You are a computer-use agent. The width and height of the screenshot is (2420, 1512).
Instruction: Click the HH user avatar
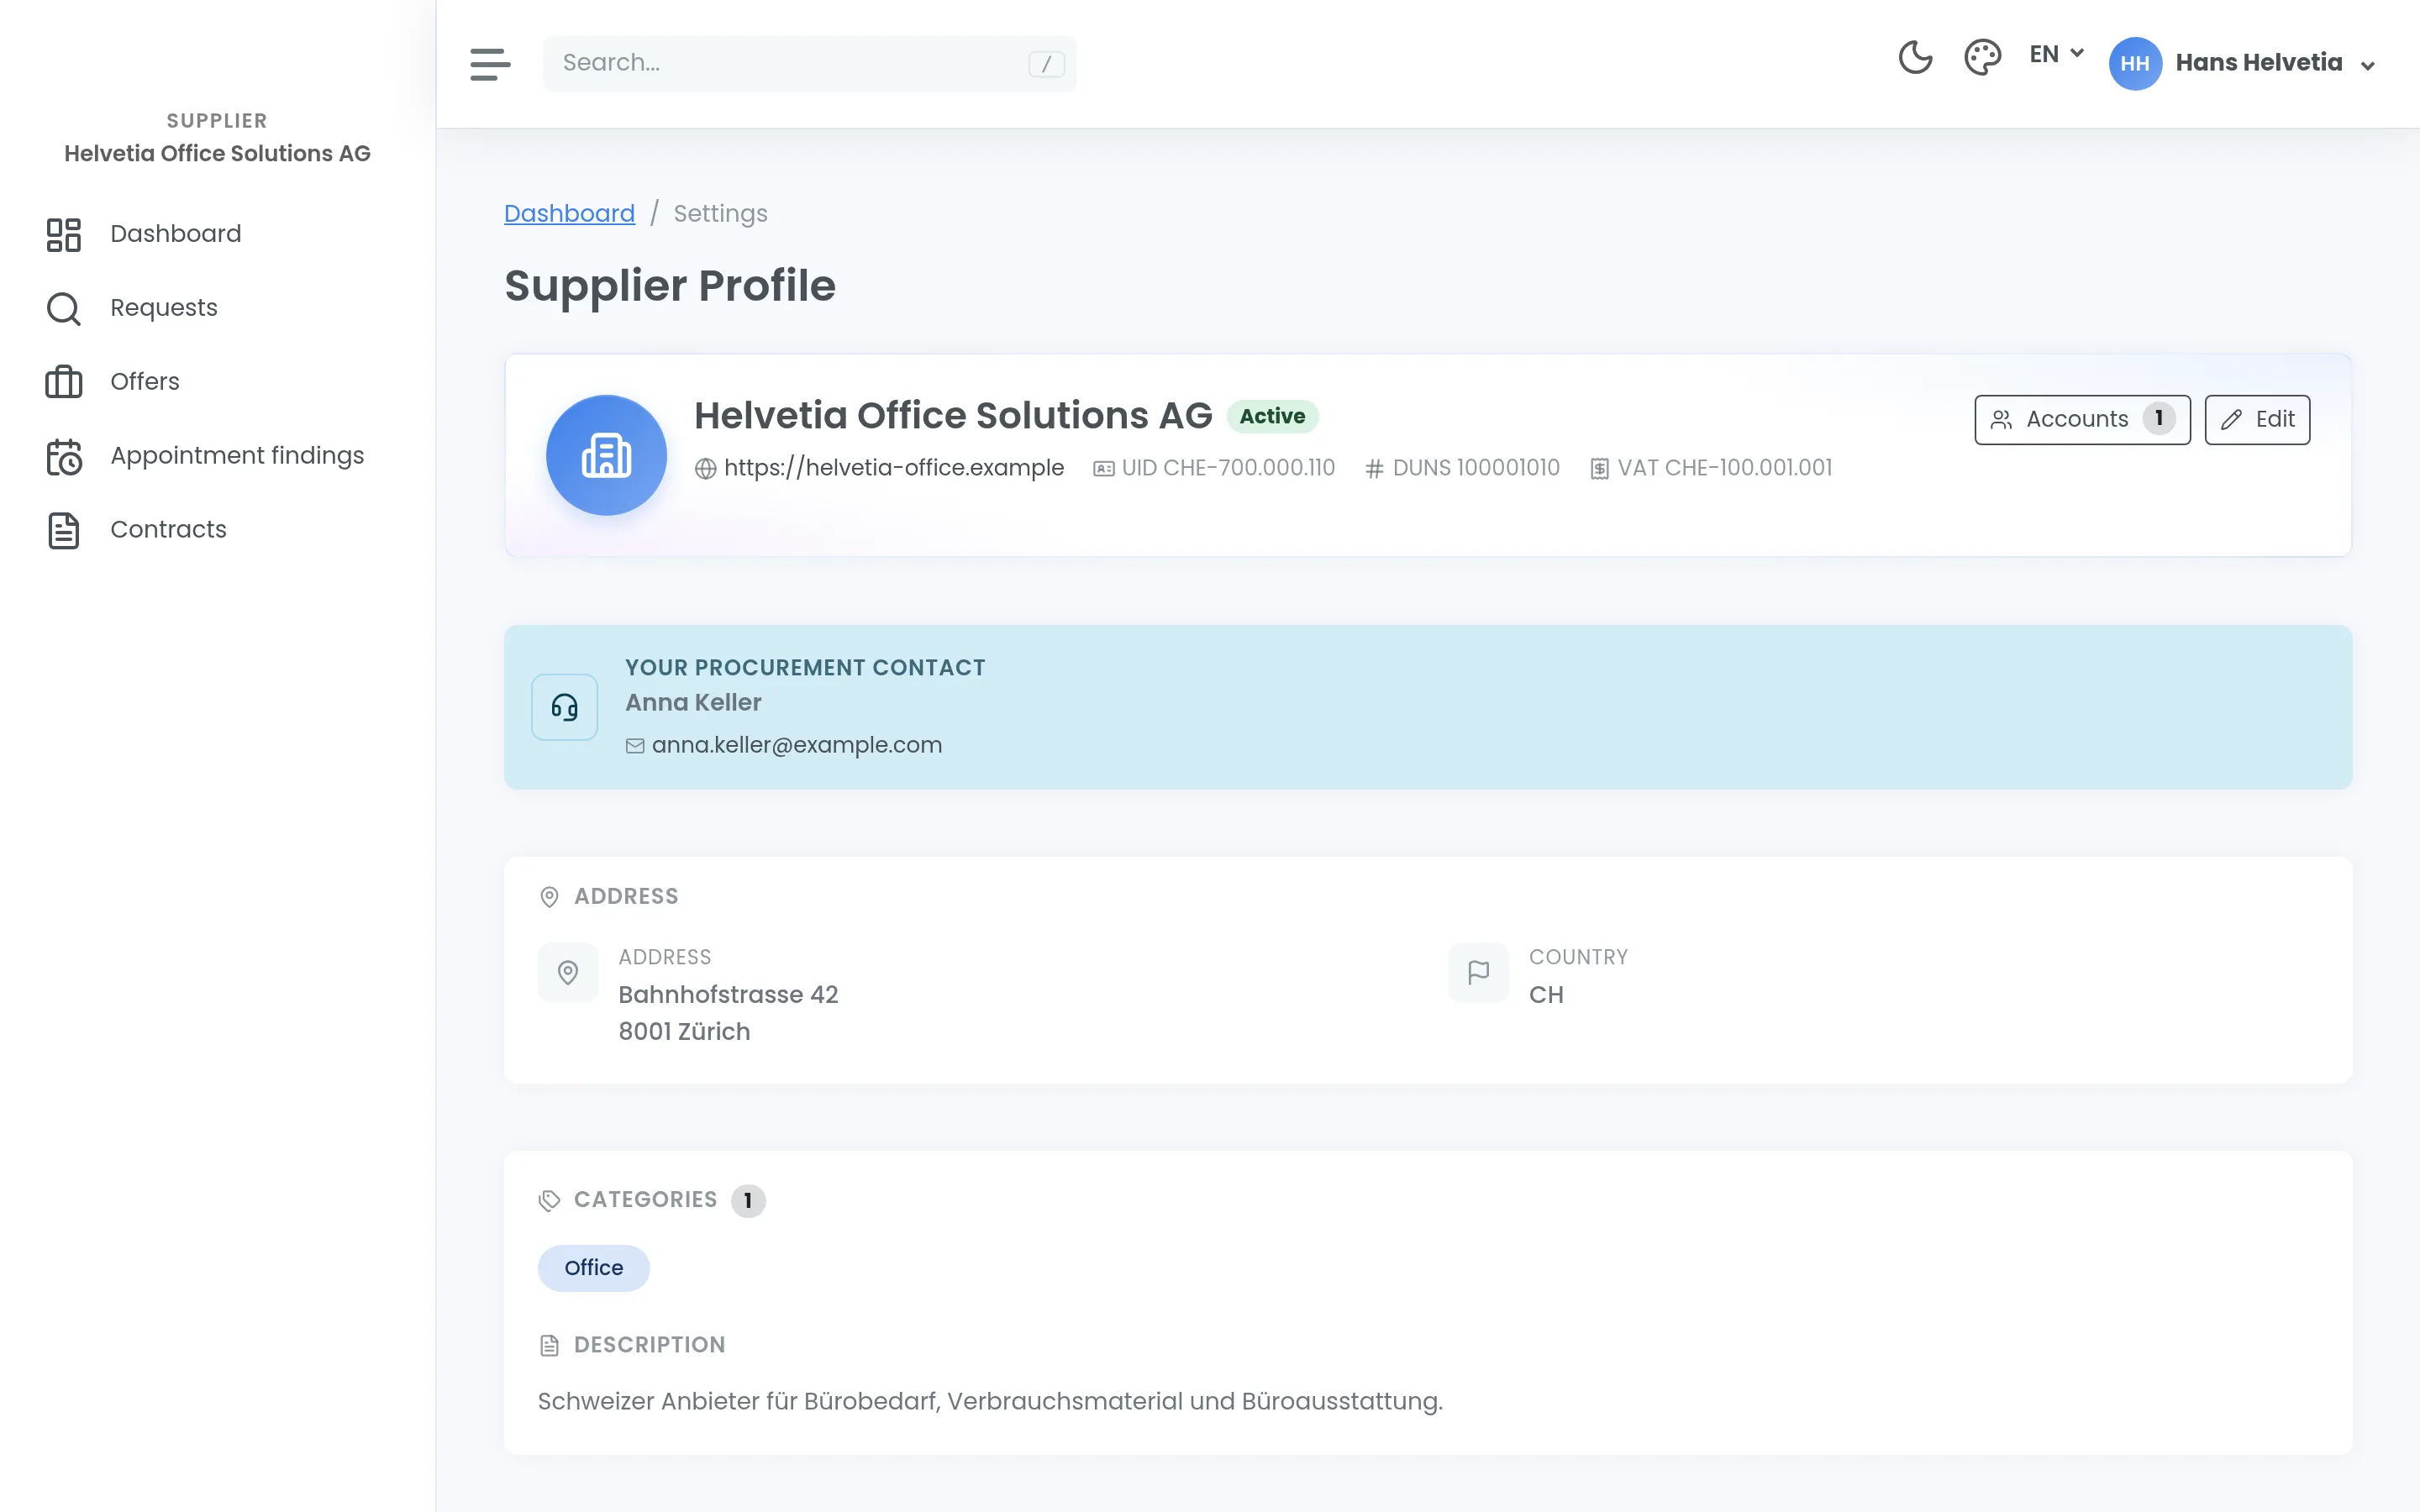[2135, 63]
